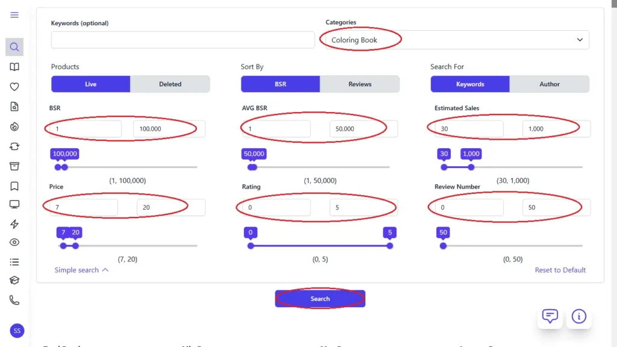
Task: Open the graduation cap tutorials icon
Action: [x=14, y=280]
